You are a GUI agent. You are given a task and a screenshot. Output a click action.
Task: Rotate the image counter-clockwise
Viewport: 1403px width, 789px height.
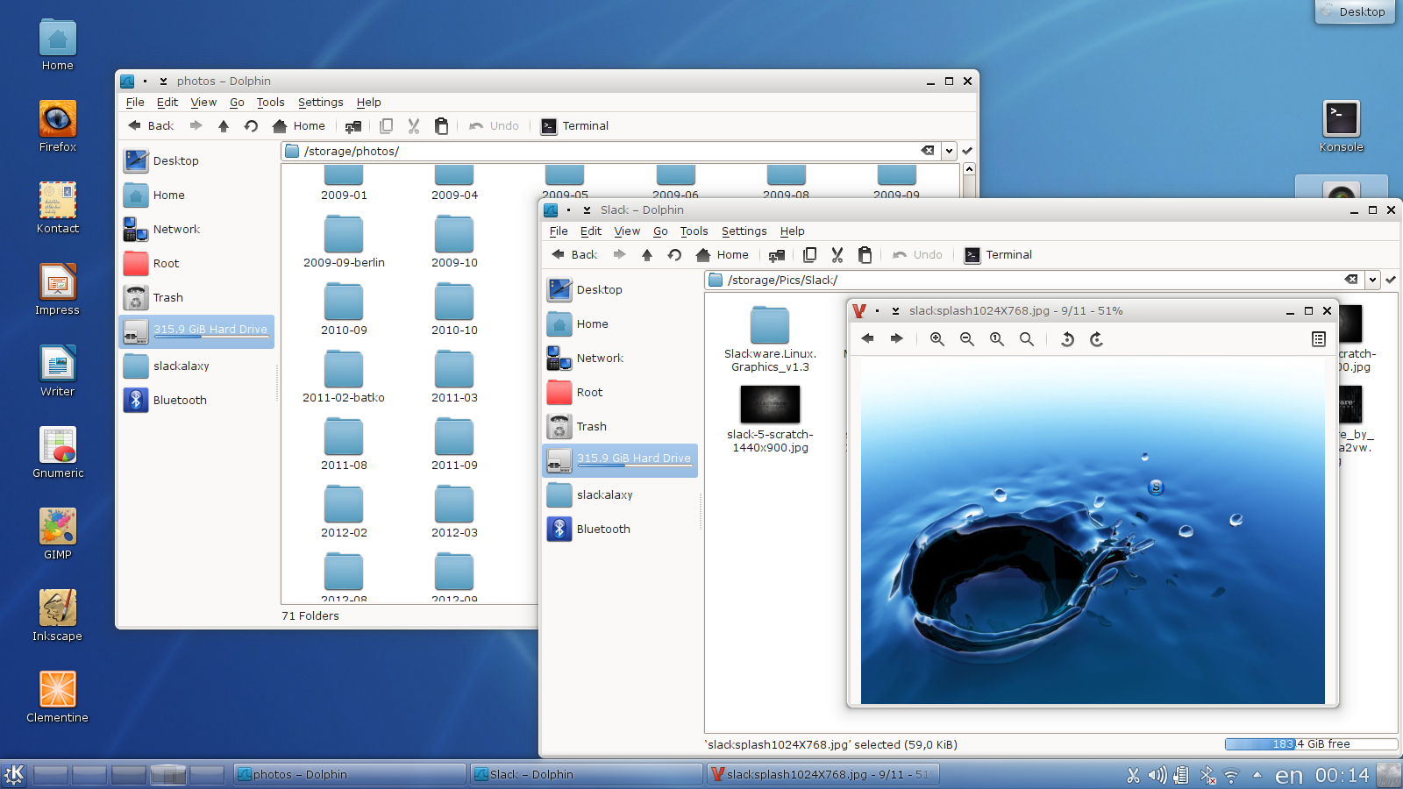pyautogui.click(x=1066, y=339)
